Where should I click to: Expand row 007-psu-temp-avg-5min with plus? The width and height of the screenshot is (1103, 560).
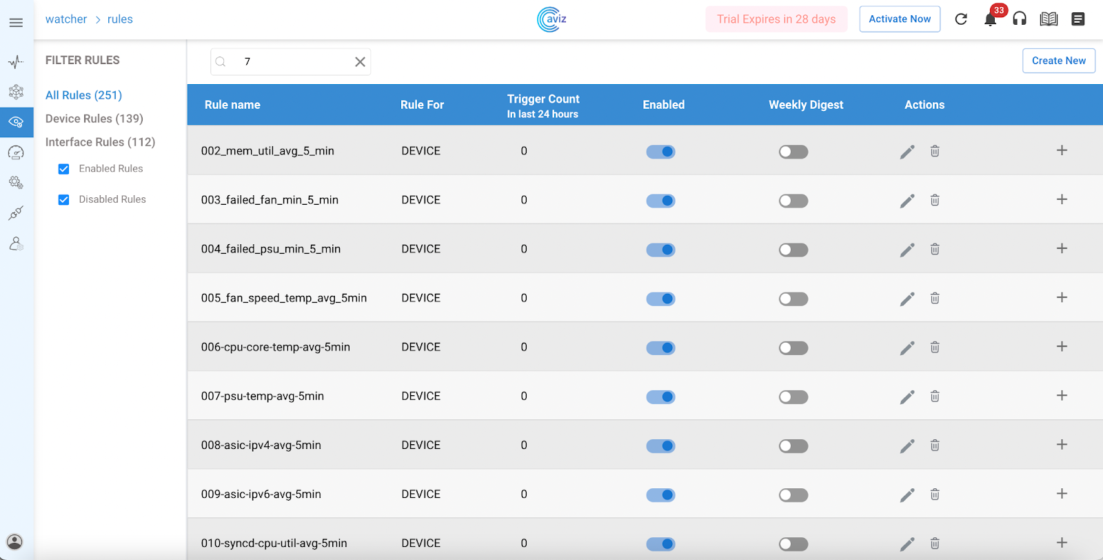1062,395
